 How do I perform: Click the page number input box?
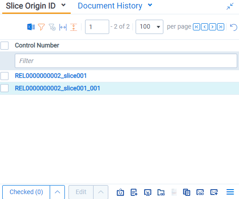point(97,27)
